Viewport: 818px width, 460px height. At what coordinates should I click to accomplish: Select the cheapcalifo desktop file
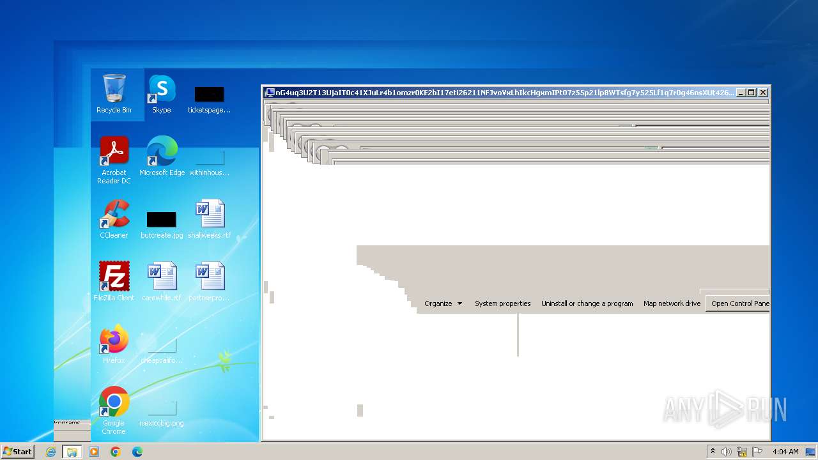[162, 350]
